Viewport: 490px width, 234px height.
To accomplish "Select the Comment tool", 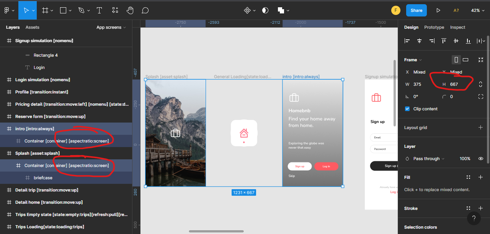I will [145, 10].
